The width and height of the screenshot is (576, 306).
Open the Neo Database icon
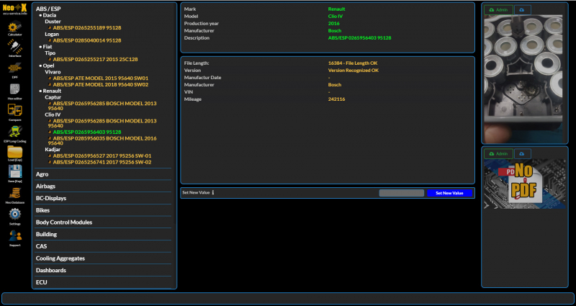(14, 194)
